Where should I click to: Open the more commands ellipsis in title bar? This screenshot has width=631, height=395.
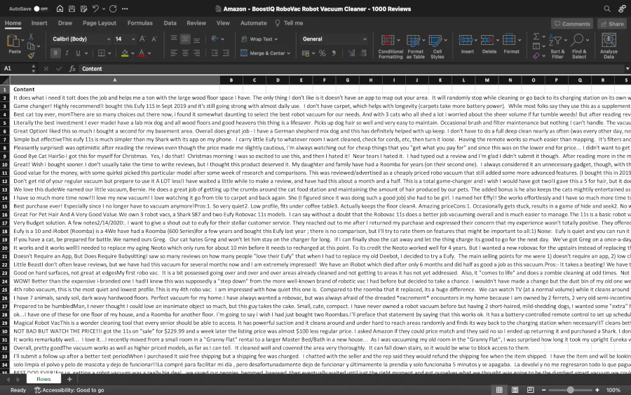point(125,8)
